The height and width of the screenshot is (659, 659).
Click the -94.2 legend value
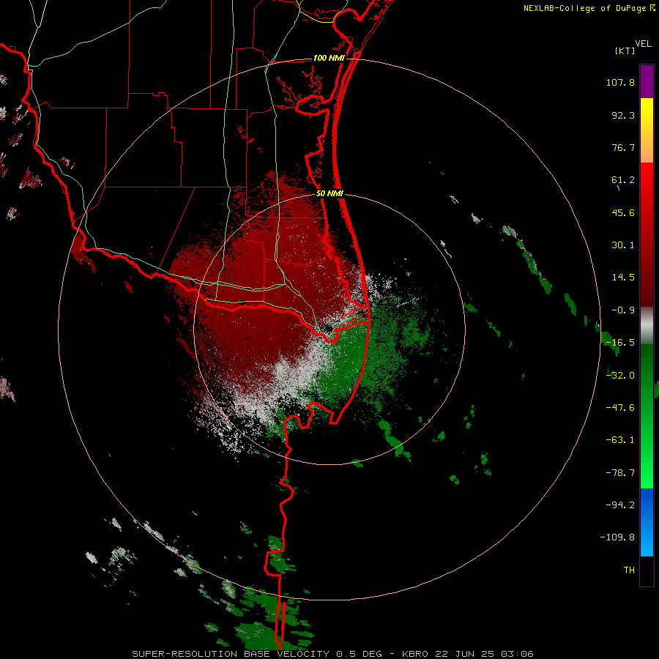pos(620,505)
